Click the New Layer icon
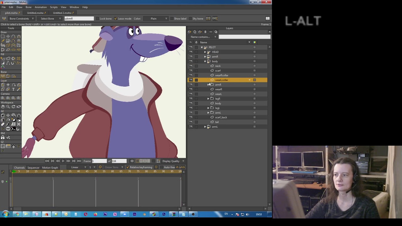This screenshot has width=402, height=226. [189, 32]
